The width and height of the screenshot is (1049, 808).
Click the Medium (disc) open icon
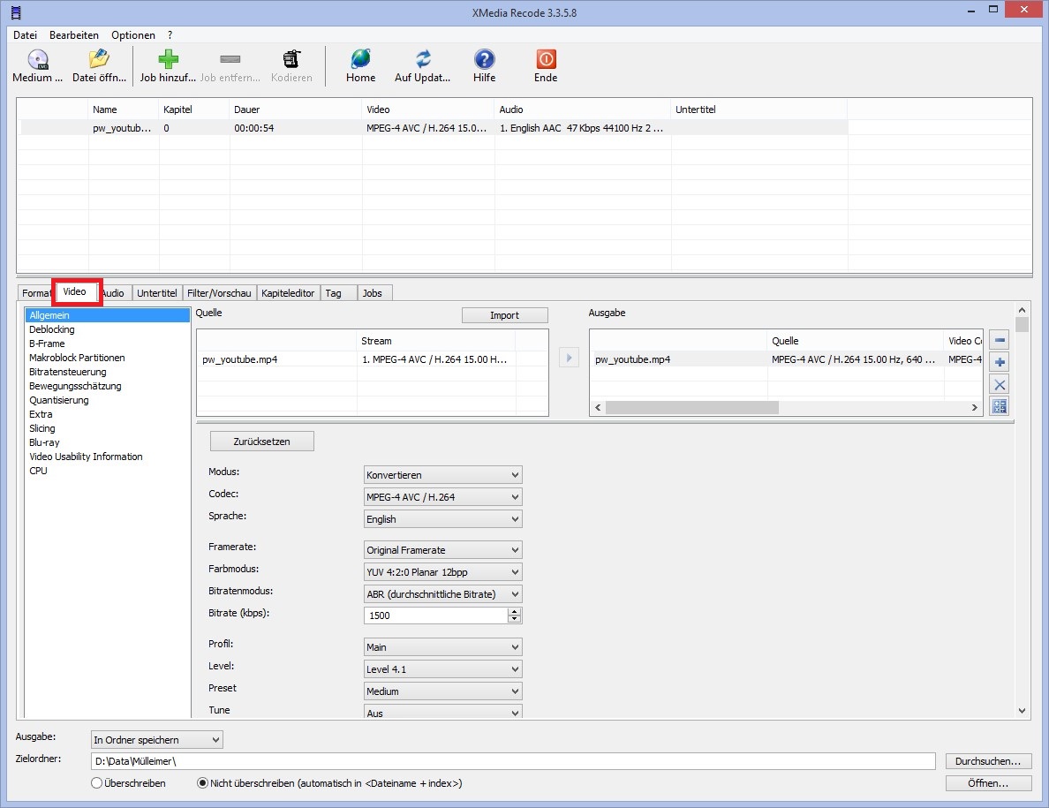point(37,60)
